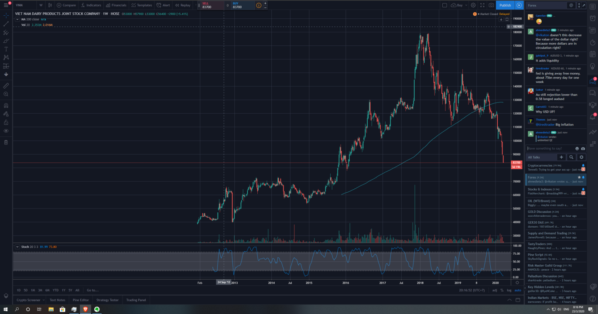Select the ruler measure tool
Screen dimensions: 598x314
point(6,85)
